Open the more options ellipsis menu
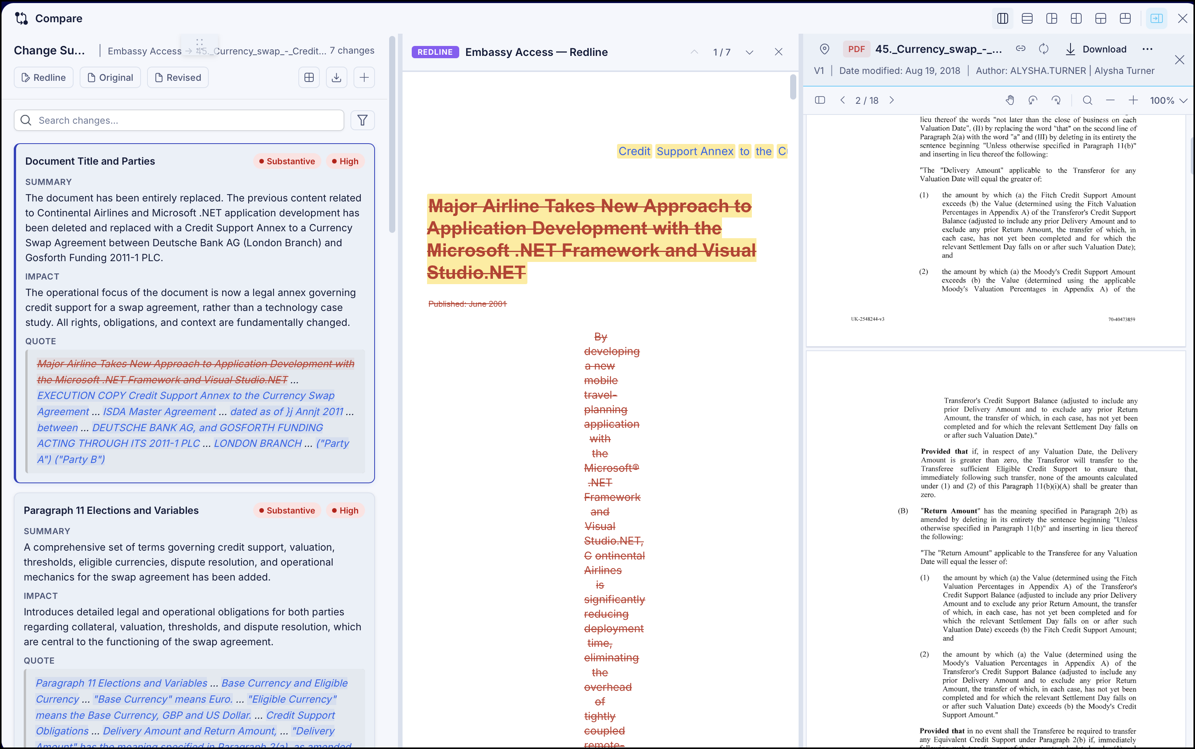 tap(1148, 49)
